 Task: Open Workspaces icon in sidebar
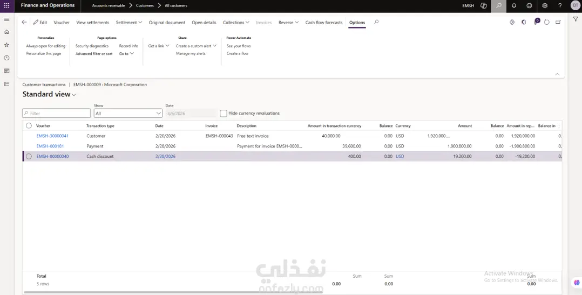(6, 71)
